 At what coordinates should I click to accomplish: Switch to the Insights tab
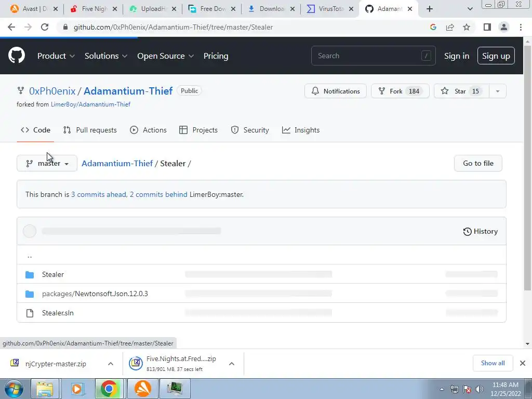coord(301,130)
